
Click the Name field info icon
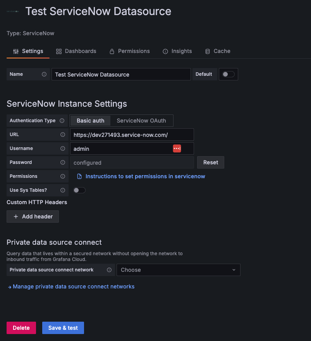click(44, 74)
